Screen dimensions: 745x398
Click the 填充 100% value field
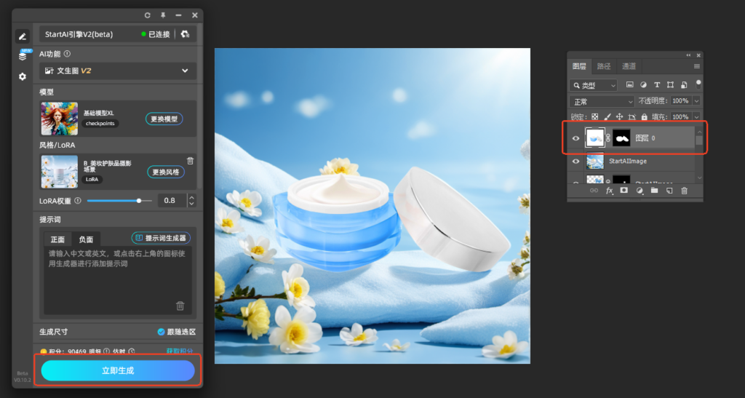[x=680, y=117]
